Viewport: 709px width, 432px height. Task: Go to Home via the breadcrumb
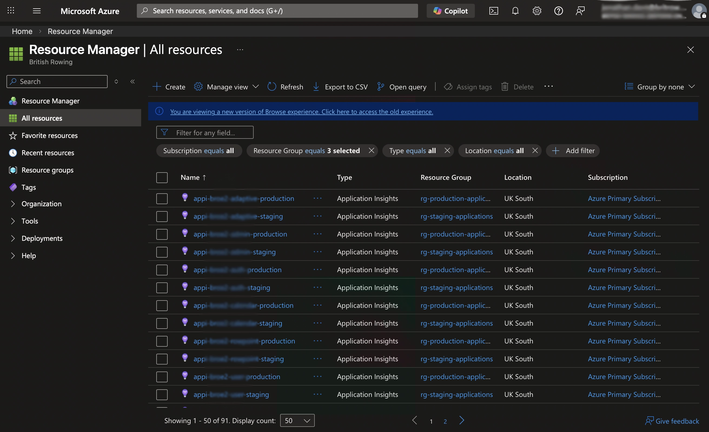pyautogui.click(x=22, y=31)
